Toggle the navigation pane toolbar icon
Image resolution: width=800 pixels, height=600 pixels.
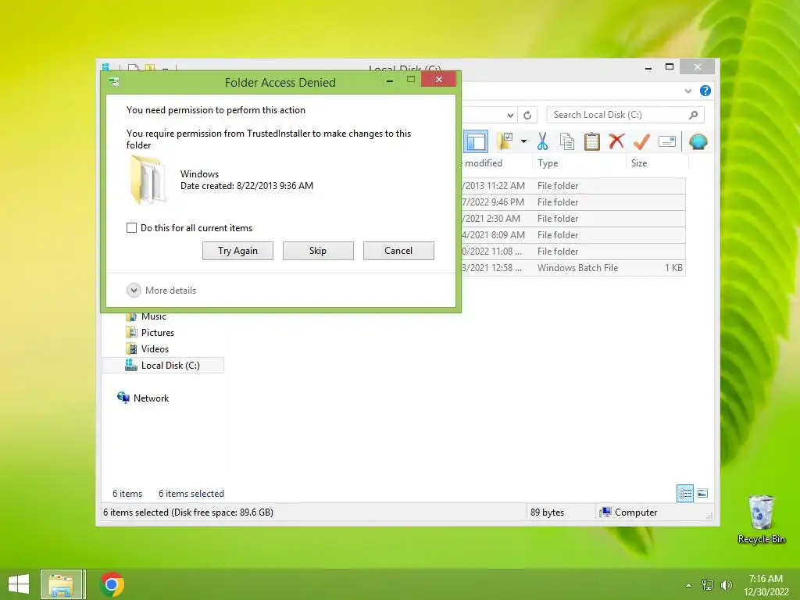click(x=476, y=142)
